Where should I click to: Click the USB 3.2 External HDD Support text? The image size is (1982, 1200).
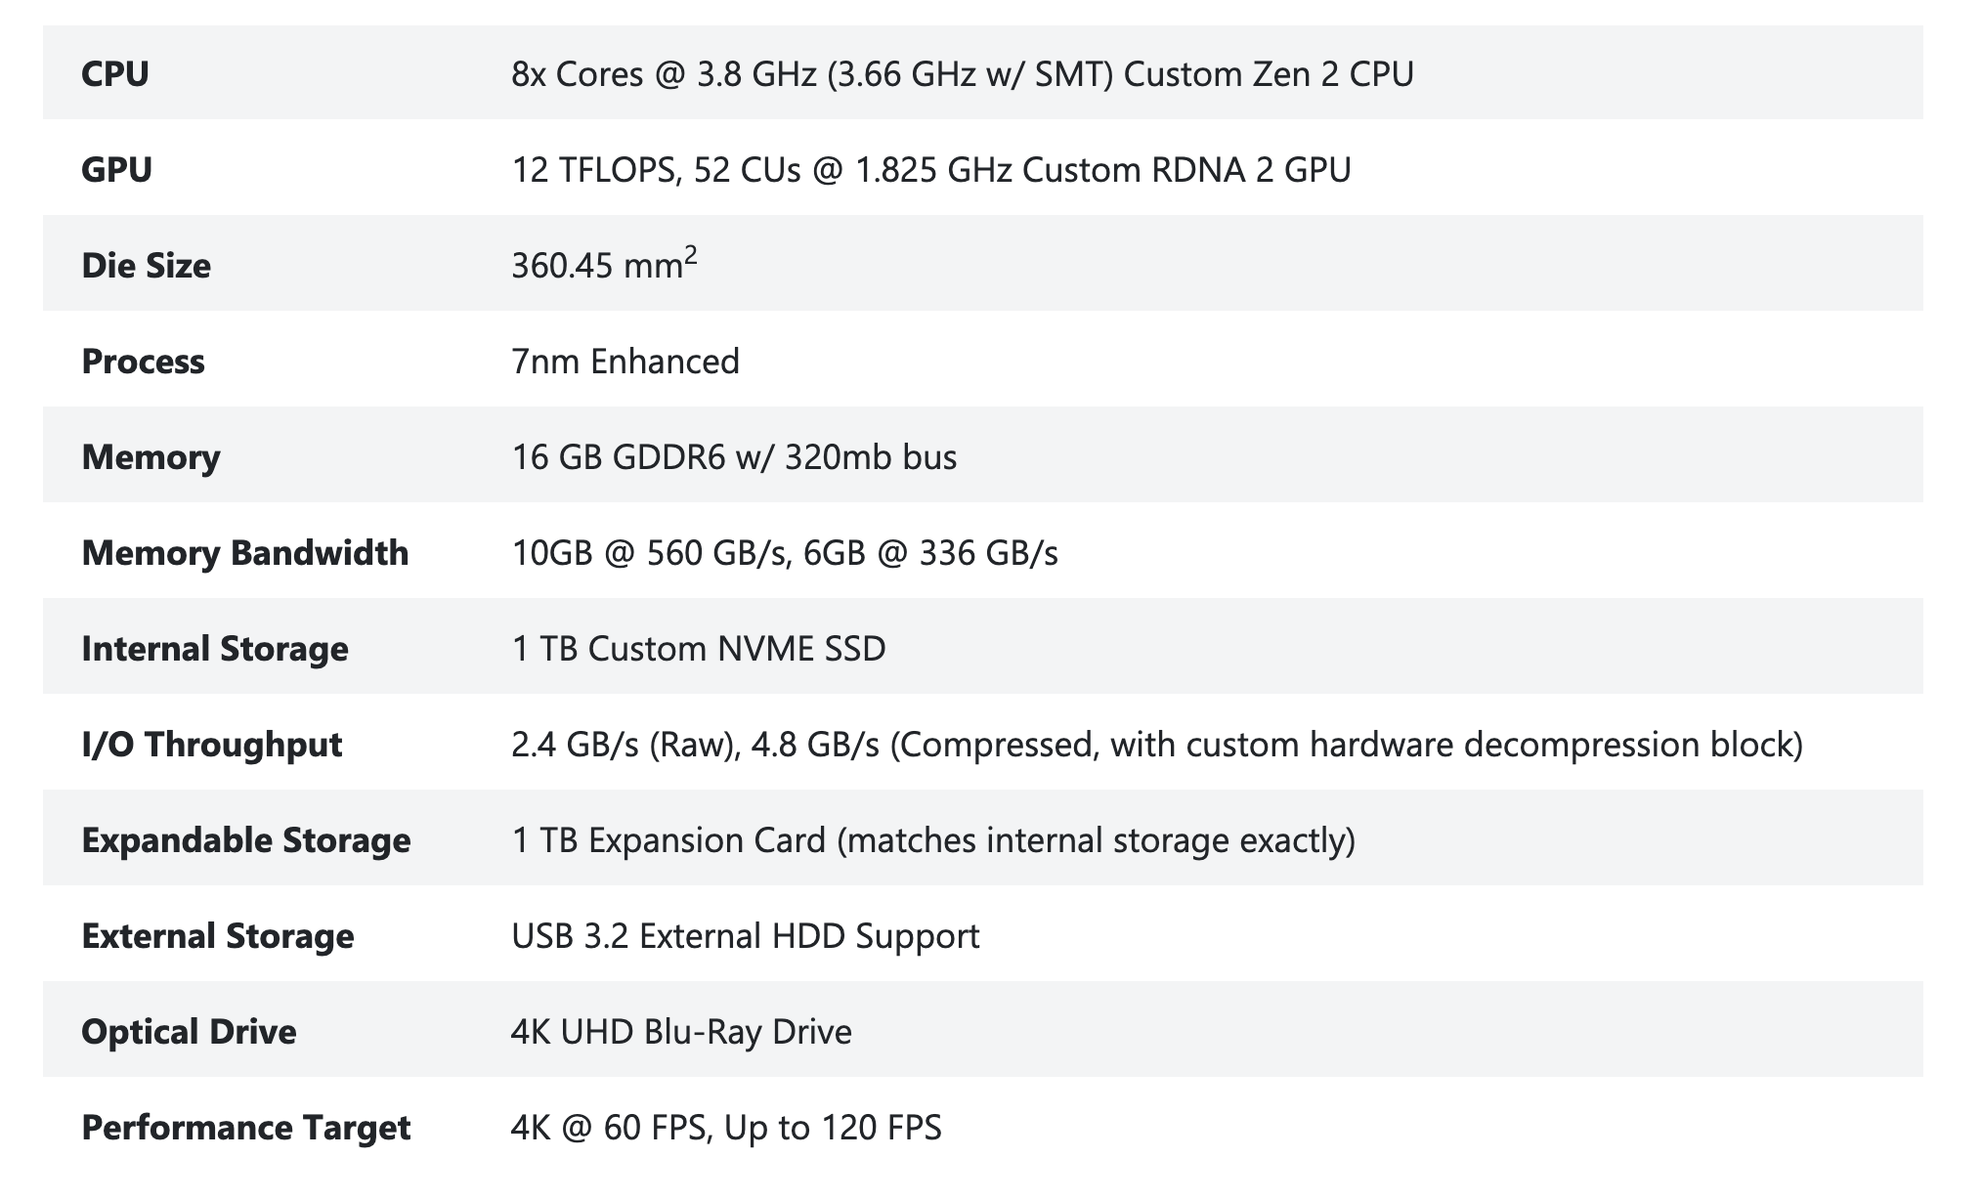tap(745, 936)
